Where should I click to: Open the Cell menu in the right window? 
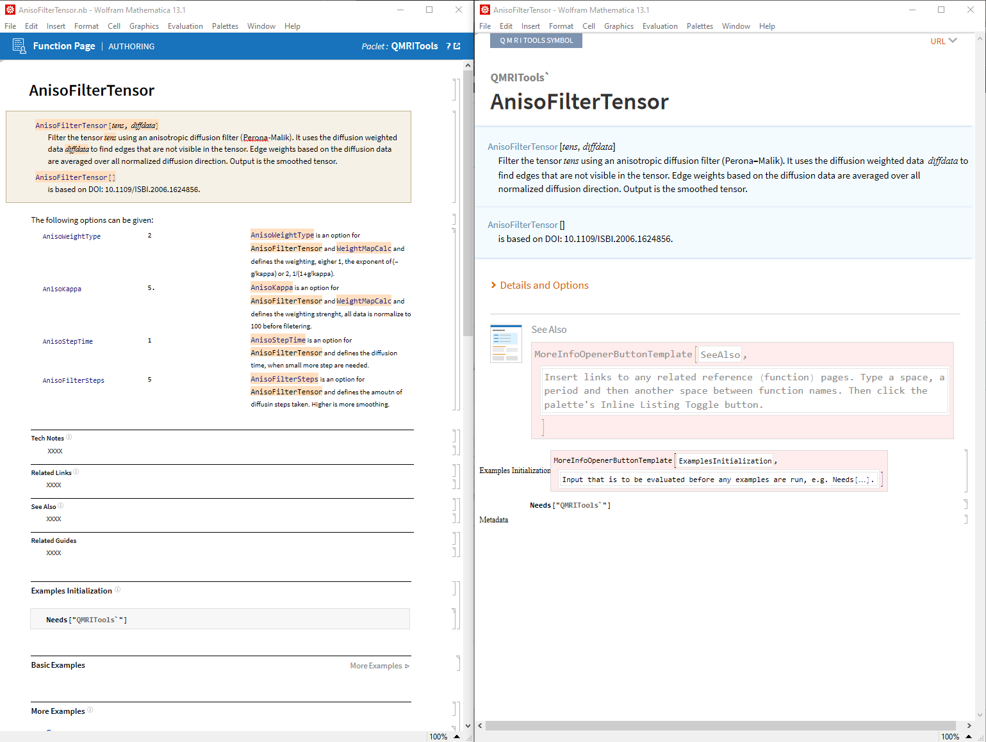589,26
